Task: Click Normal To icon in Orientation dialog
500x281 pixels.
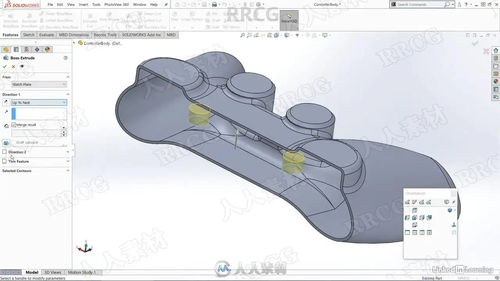Action: tap(454, 225)
